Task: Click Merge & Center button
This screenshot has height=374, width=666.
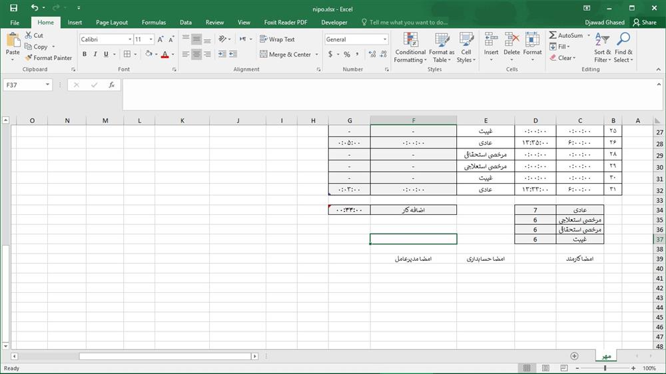Action: (x=285, y=55)
